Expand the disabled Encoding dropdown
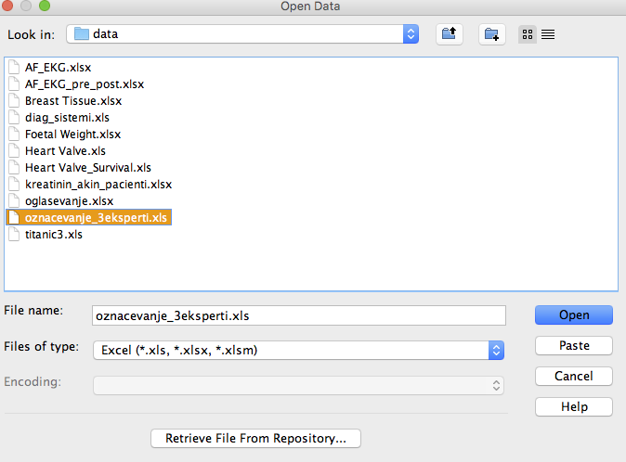 coord(496,385)
